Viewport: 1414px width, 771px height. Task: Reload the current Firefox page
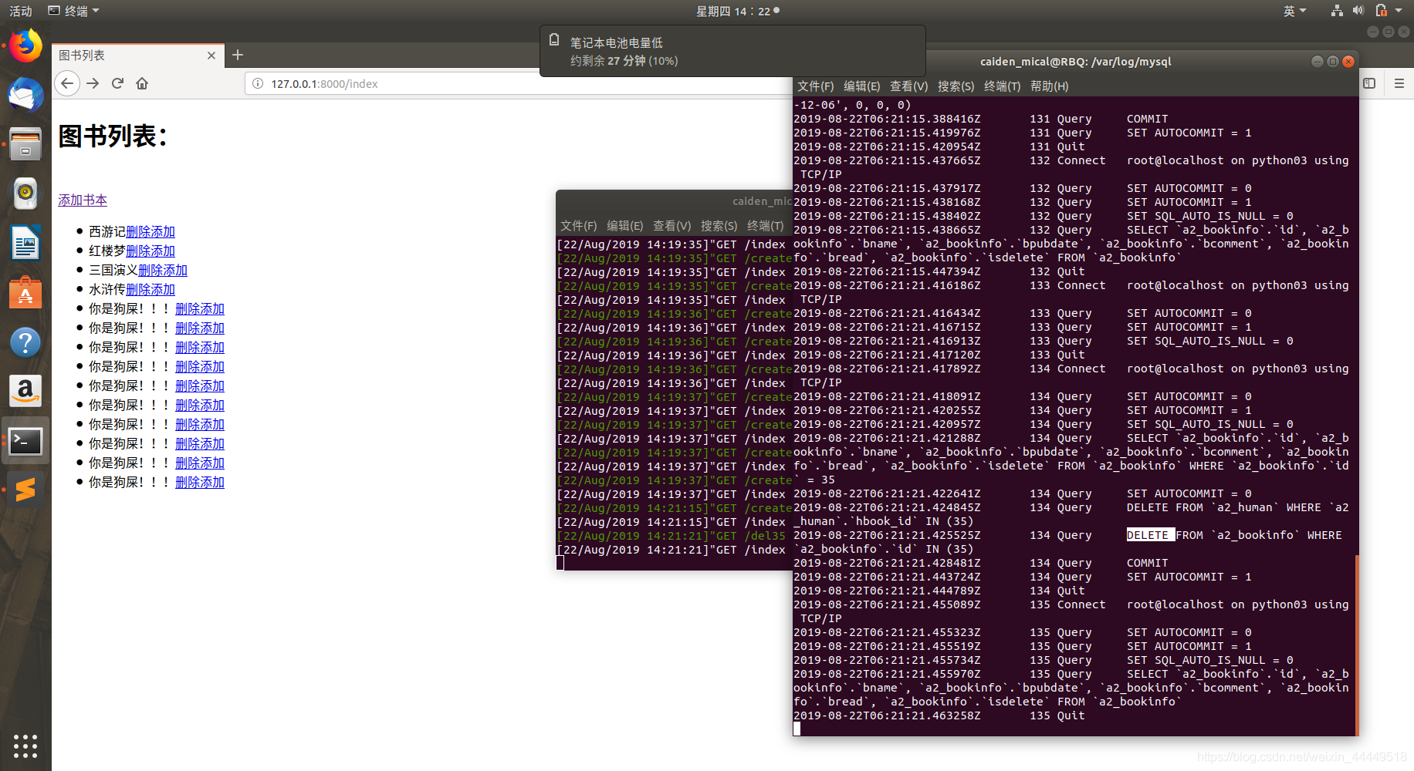117,83
